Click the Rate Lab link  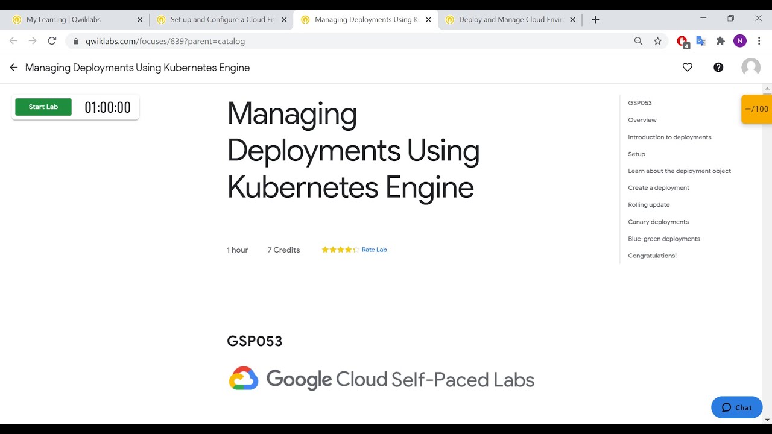click(x=374, y=250)
